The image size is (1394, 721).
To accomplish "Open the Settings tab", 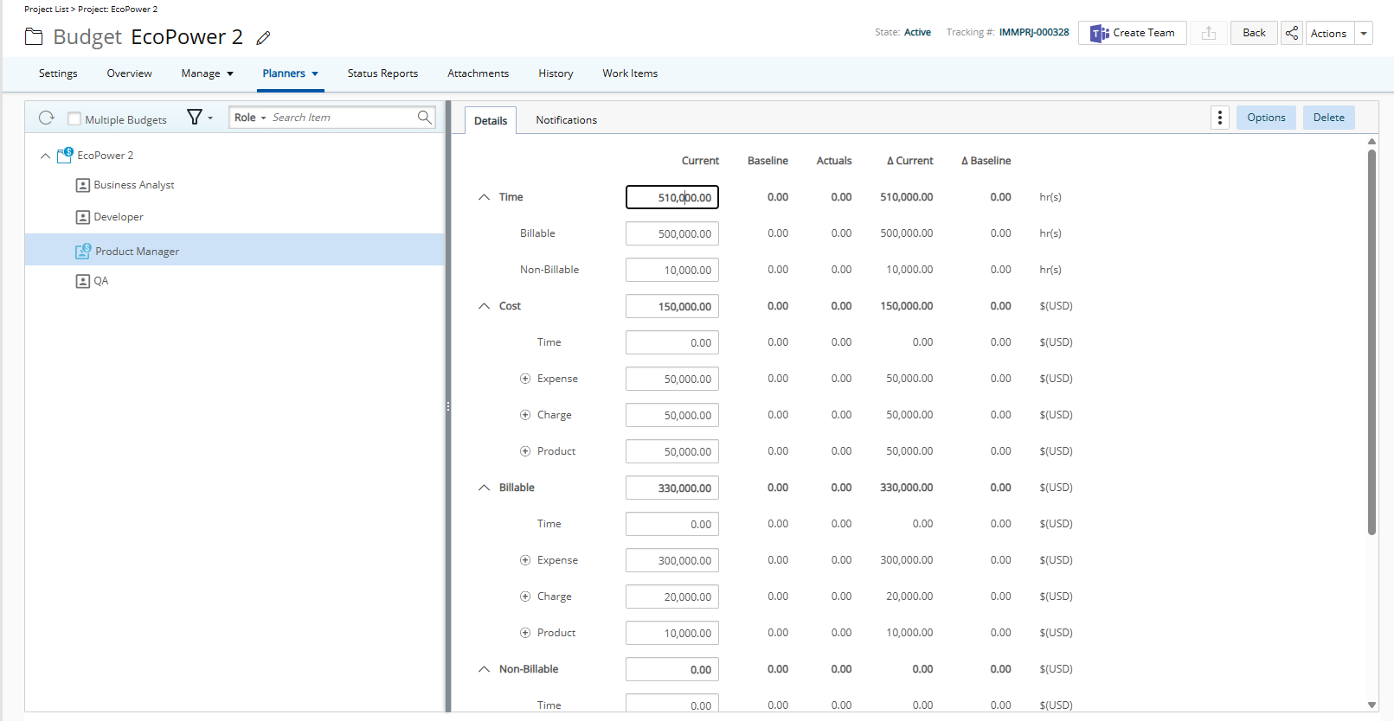I will click(58, 73).
